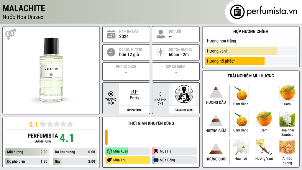Click the Hoa nhài Sambac jasmine image
This screenshot has width=302, height=170.
pyautogui.click(x=287, y=119)
